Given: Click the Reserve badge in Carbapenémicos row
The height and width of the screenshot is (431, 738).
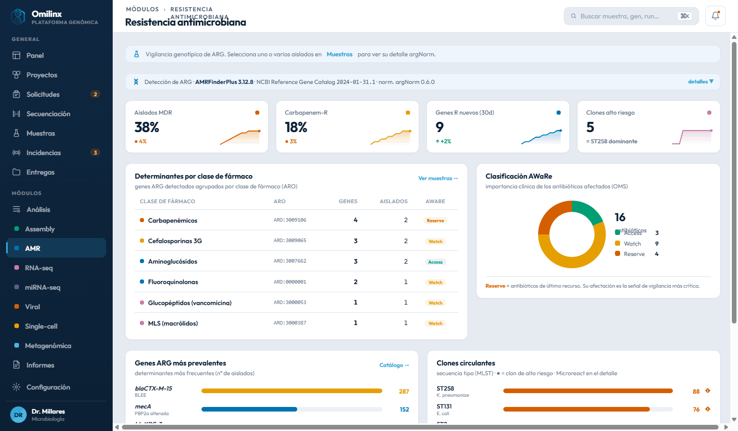Looking at the screenshot, I should (x=436, y=221).
